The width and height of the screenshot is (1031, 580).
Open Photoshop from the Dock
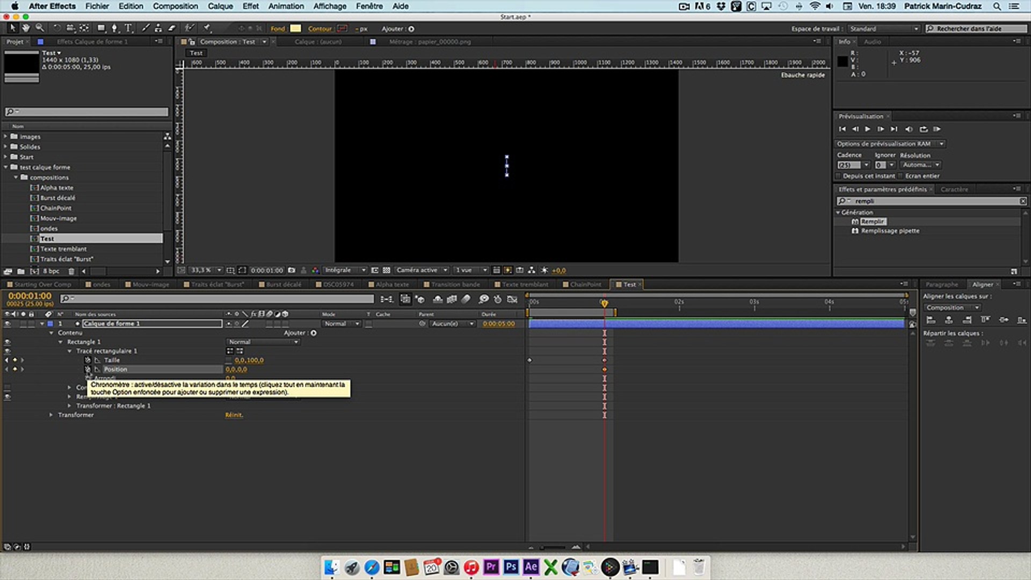click(511, 567)
